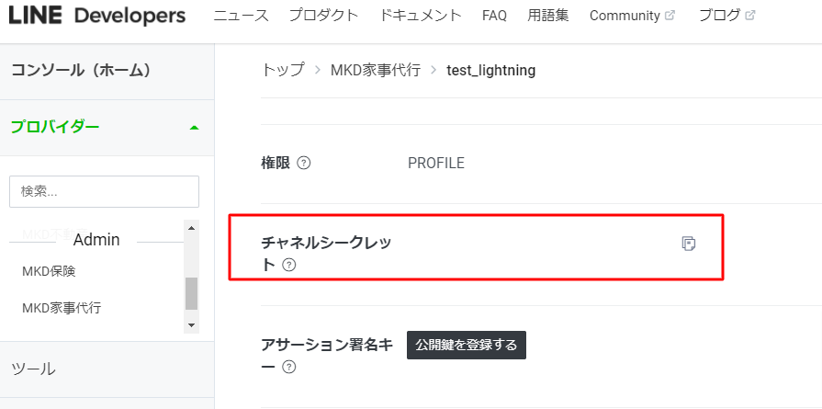Screen dimensions: 822x409
Task: Select MKD保険 in the provider list
Action: pos(49,271)
